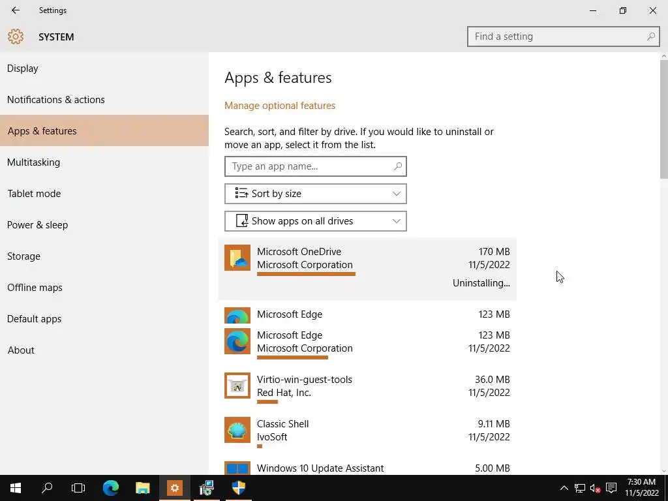668x501 pixels.
Task: Click the Type an app name field
Action: point(316,166)
